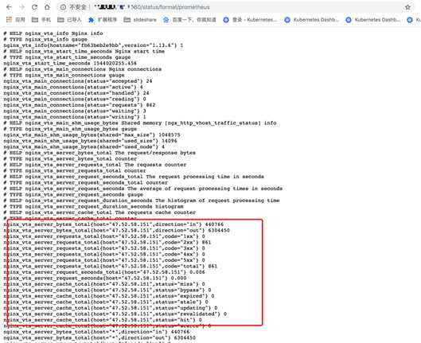
Task: Click the nginx_vts_start_time_seconds 1544020255.456 value line
Action: point(70,64)
